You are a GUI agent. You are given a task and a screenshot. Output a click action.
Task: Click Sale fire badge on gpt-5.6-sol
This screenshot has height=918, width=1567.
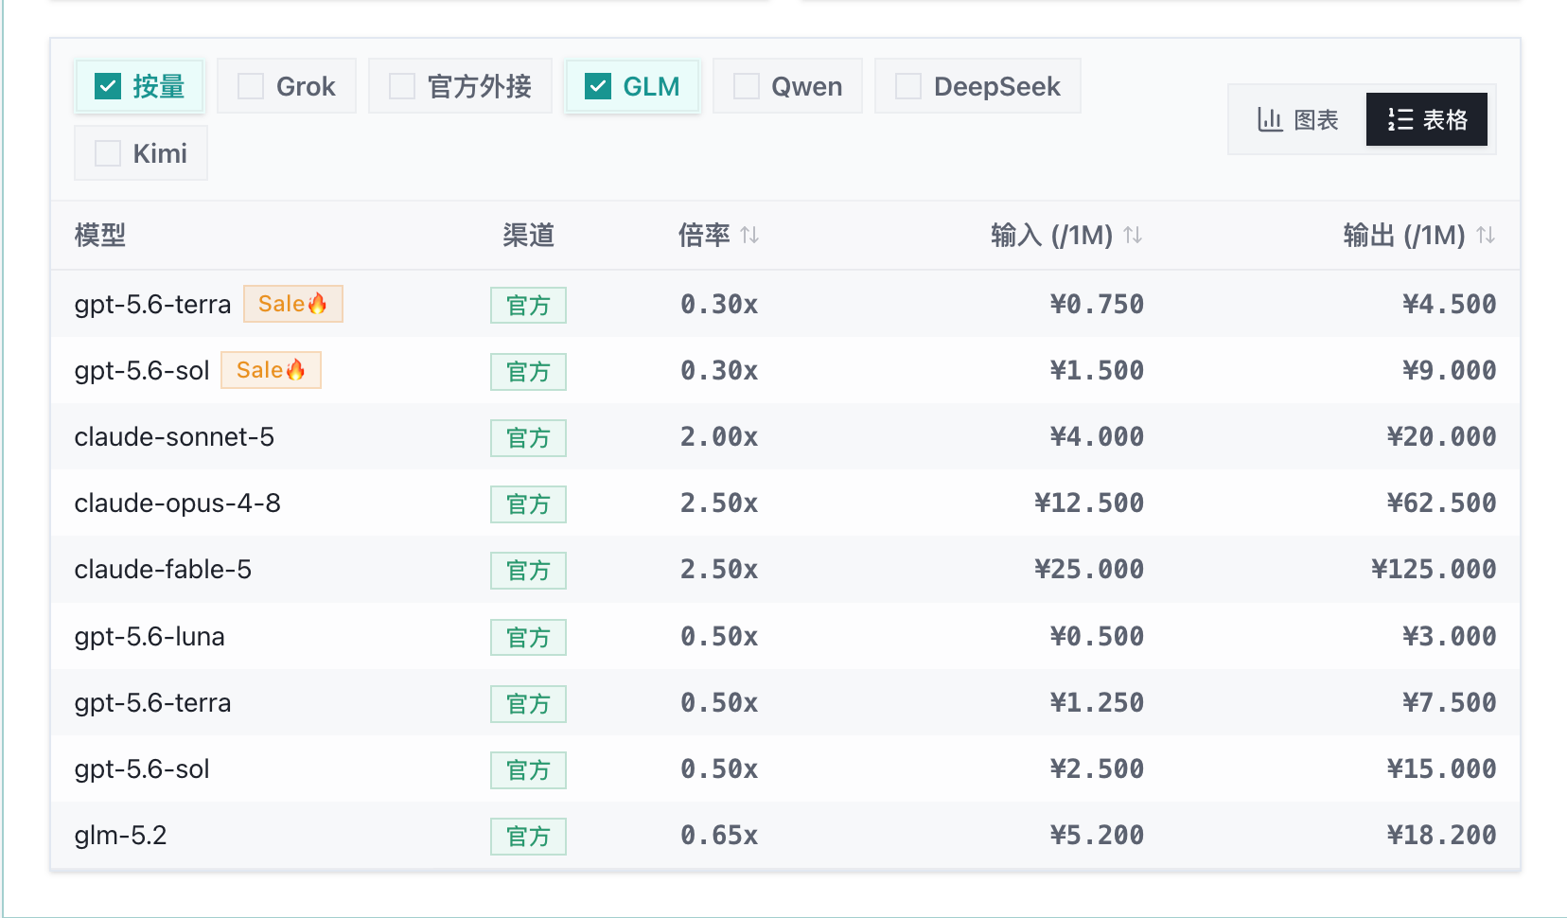point(271,370)
